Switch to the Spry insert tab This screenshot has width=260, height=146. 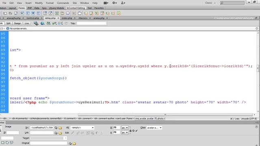(44, 8)
